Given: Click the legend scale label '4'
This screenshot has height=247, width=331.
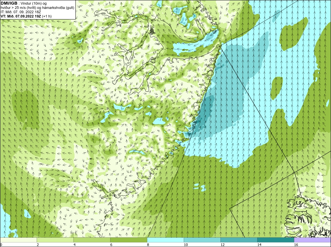Looking at the screenshot, I should pos(74,245).
